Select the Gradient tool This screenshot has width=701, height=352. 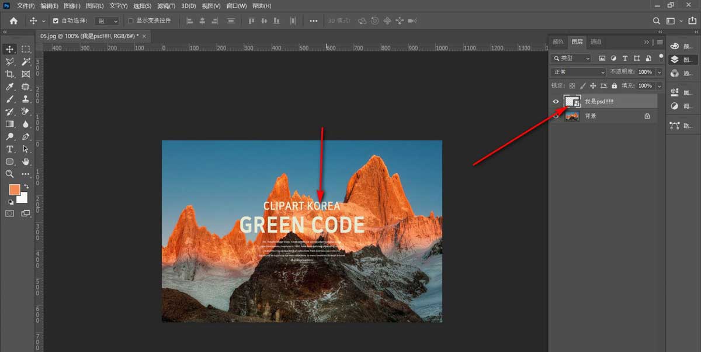pos(10,124)
